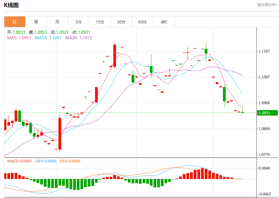The height and width of the screenshot is (198, 279).
Task: Switch to the 周 weekly tab
Action: tap(36, 22)
